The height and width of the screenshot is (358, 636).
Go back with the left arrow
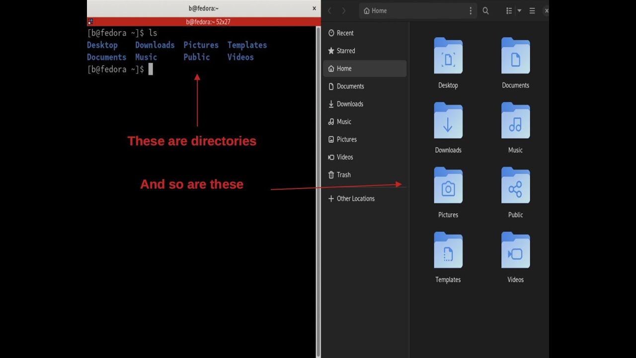click(x=329, y=10)
